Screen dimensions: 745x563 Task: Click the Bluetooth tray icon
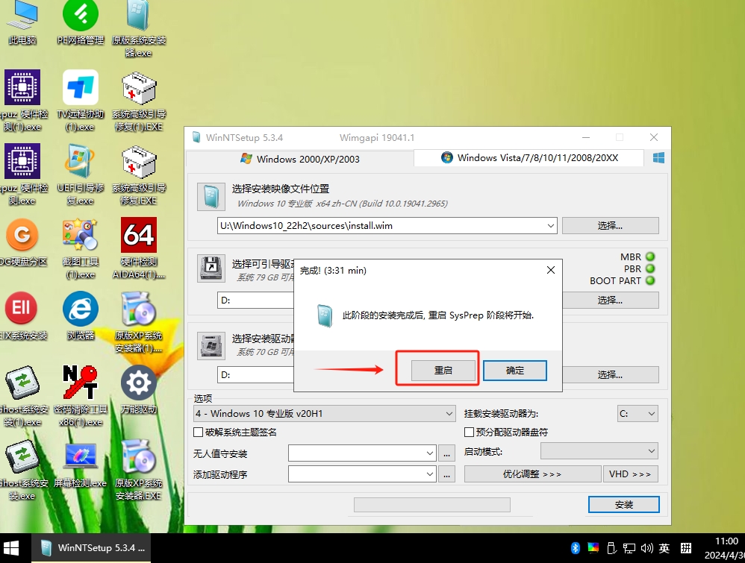[575, 548]
